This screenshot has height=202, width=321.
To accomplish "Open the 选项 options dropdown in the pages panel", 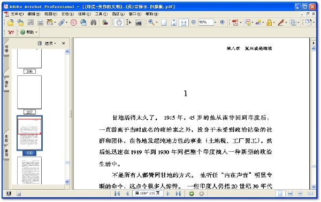I will [x=50, y=43].
